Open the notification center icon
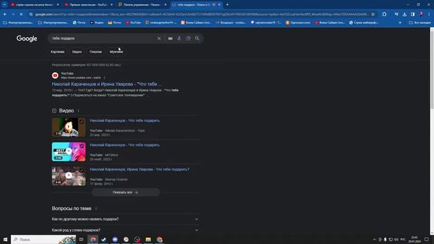The image size is (434, 244). pos(427,239)
